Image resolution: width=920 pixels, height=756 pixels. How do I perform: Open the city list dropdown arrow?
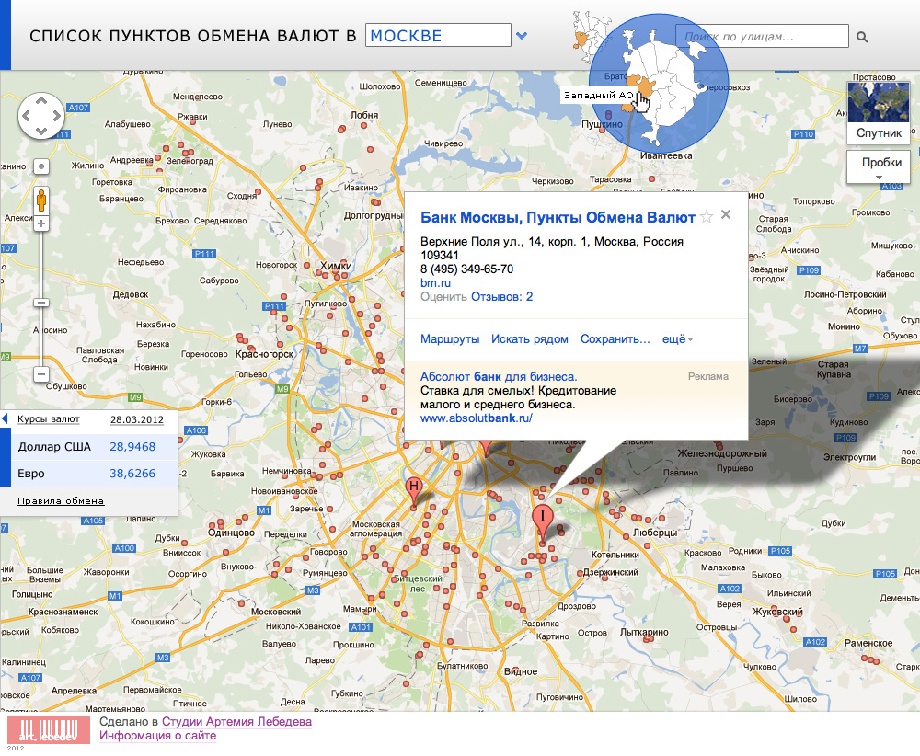click(522, 36)
